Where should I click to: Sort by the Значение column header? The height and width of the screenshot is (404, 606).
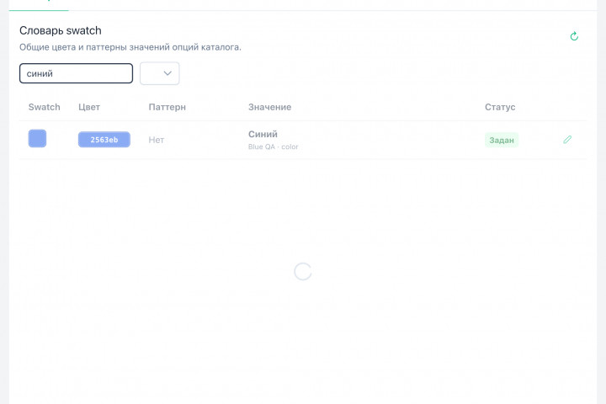(x=270, y=107)
